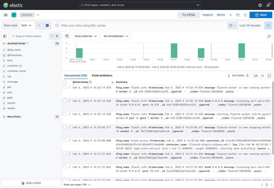
Task: Switch to Field statistics tab
Action: click(102, 75)
